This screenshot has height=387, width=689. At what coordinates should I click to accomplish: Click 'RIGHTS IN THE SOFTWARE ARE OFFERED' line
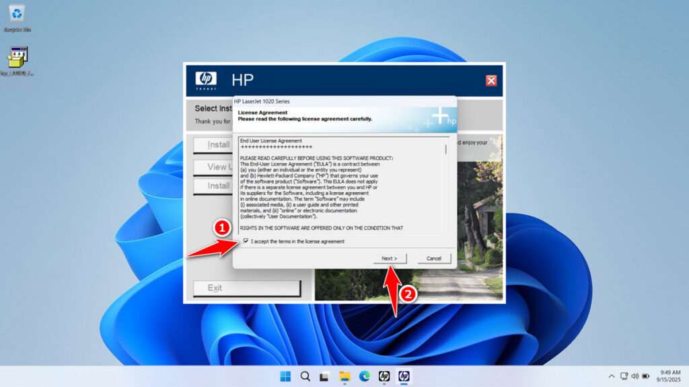pyautogui.click(x=321, y=228)
